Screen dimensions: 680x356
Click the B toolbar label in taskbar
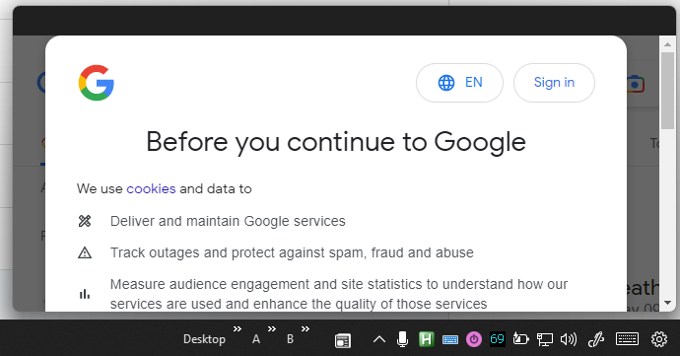[290, 339]
